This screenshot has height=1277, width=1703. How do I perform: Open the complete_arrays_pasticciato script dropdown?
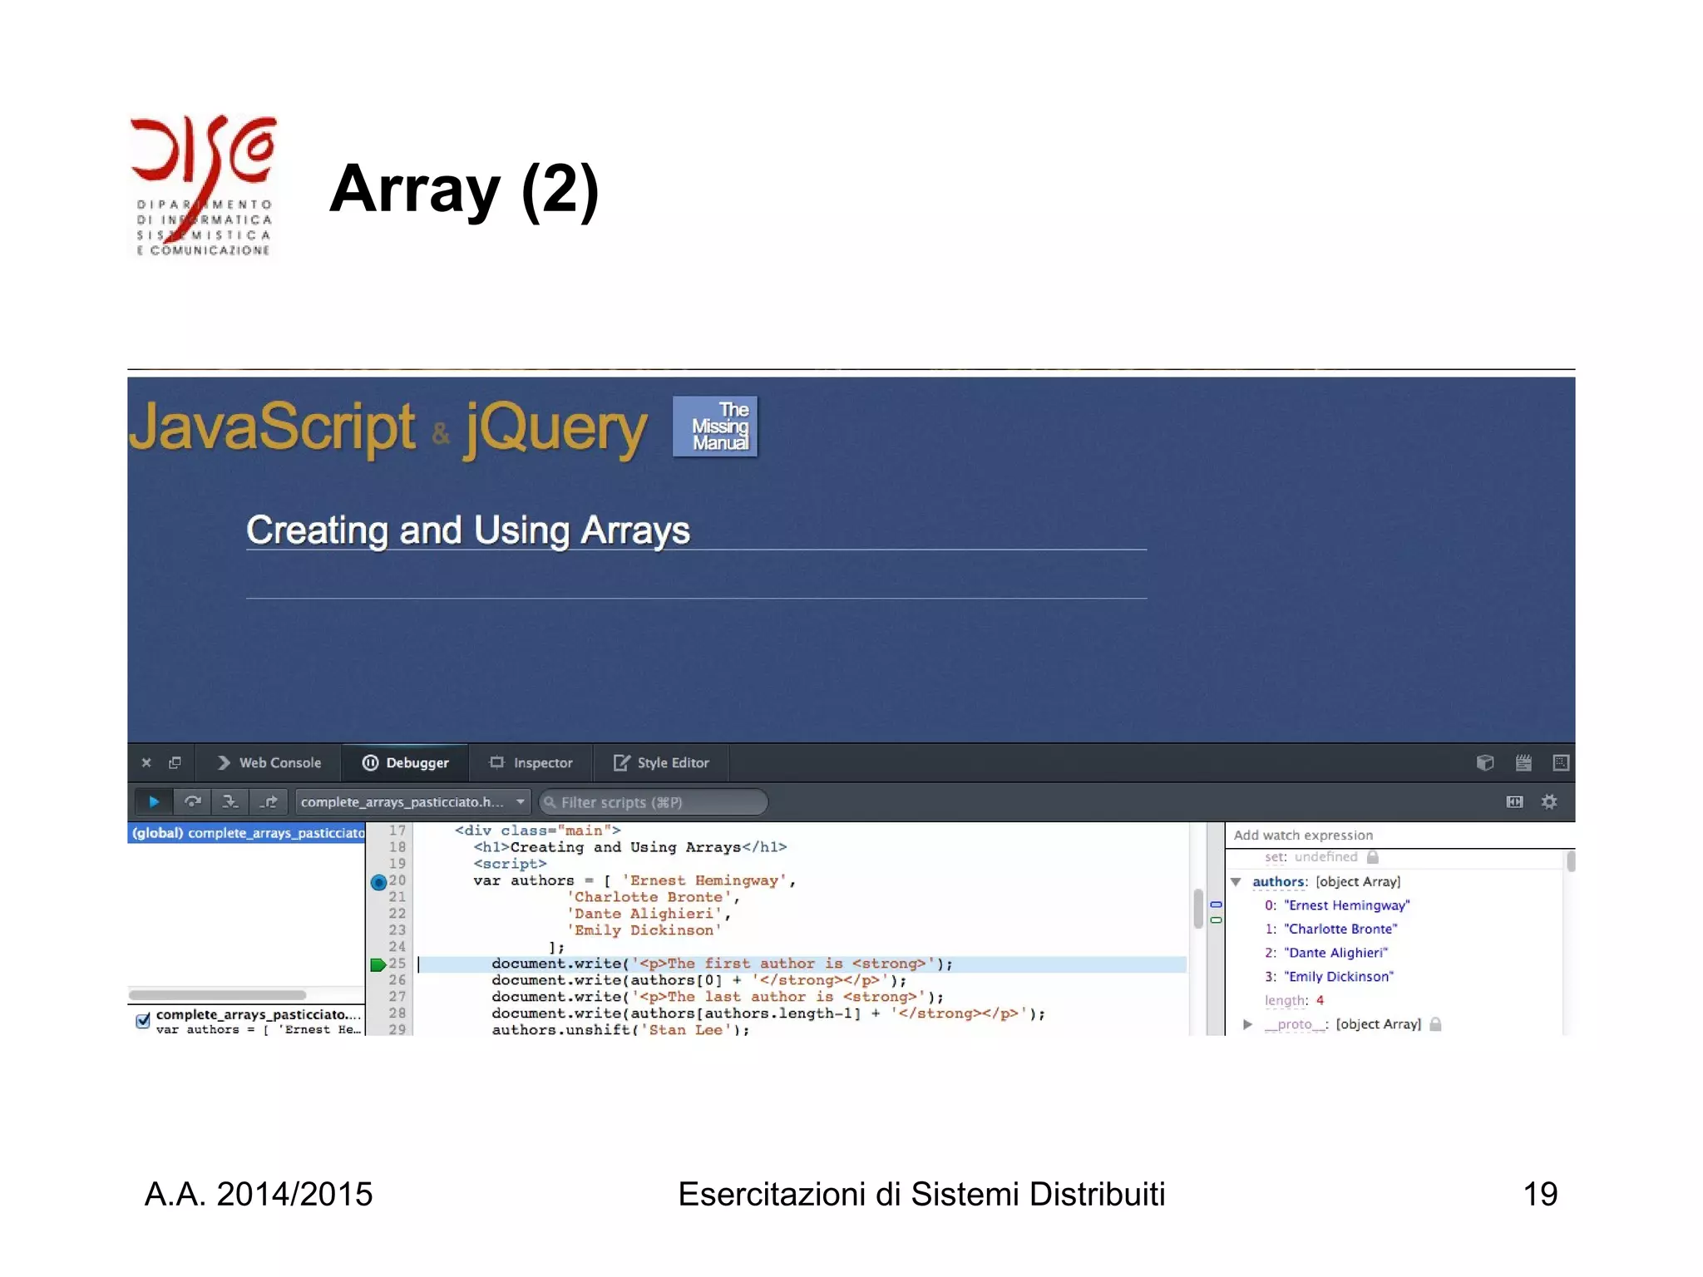[412, 801]
